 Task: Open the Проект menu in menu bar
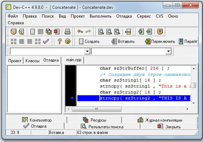(78, 16)
